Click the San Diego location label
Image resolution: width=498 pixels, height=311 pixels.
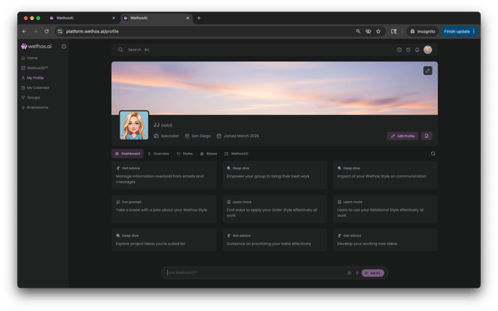pos(198,136)
